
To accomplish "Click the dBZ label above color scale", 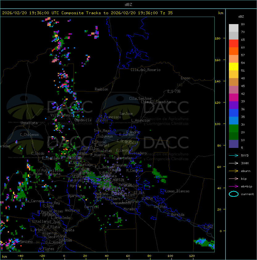I will coord(241,17).
